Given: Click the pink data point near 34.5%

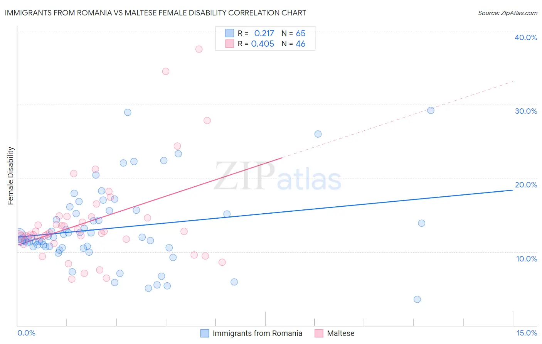Looking at the screenshot, I should [166, 71].
